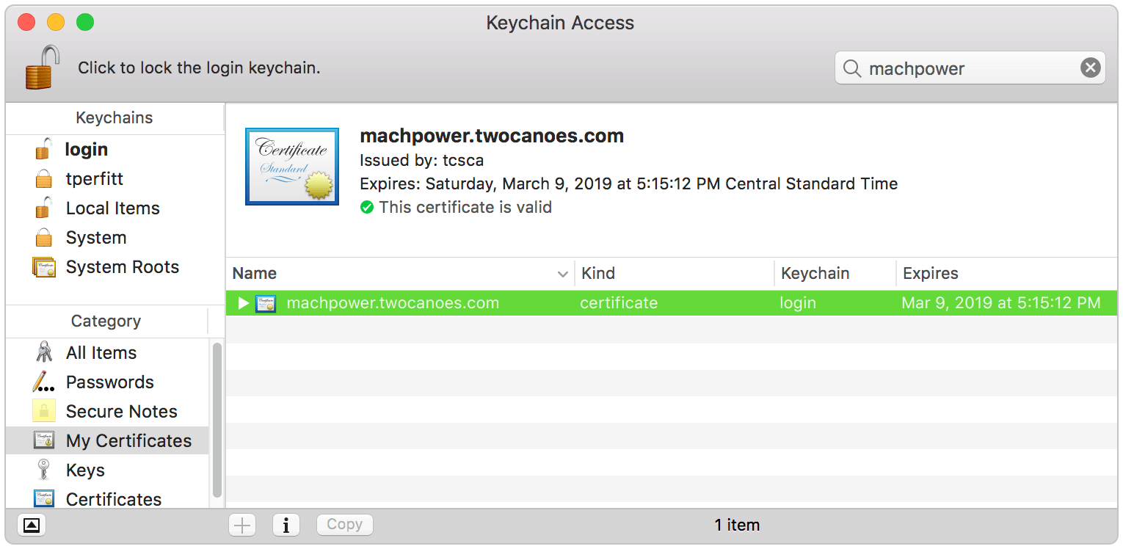Click the Local Items padlock icon
Screen dimensions: 1123x549
(44, 208)
